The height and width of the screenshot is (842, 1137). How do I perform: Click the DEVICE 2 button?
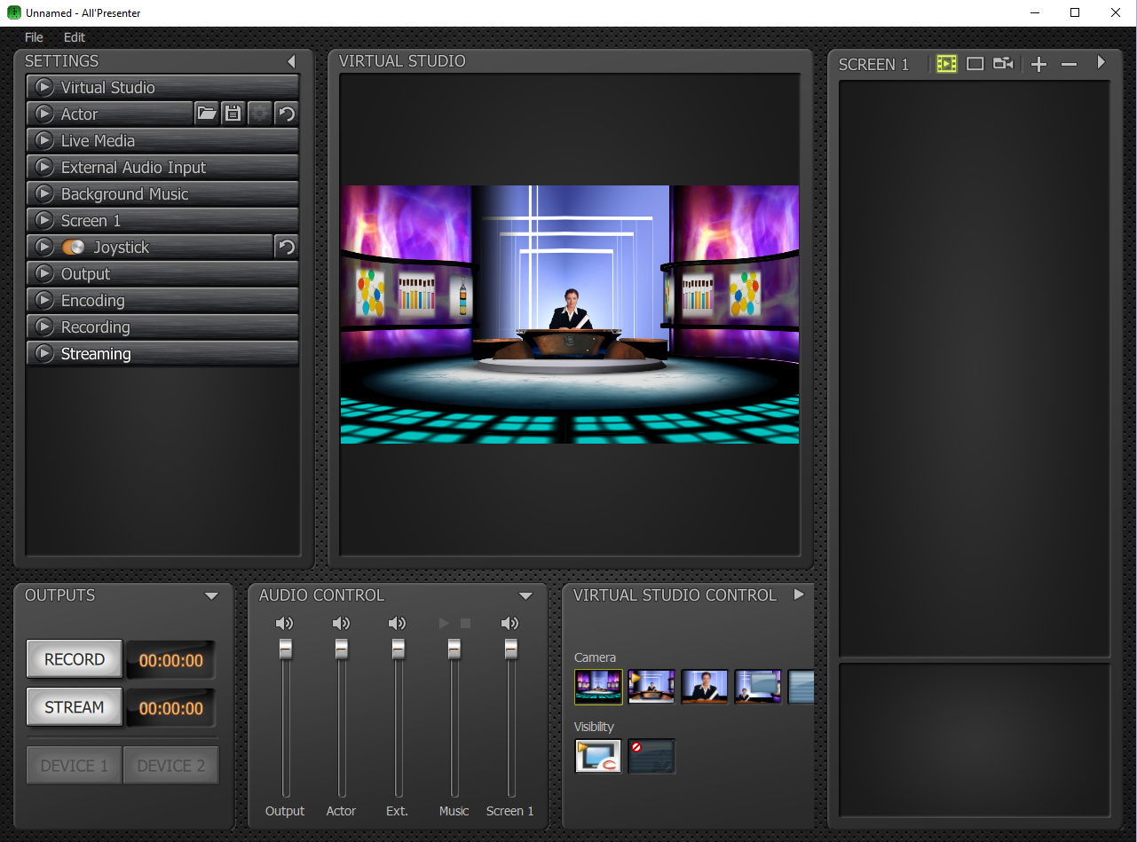click(171, 766)
